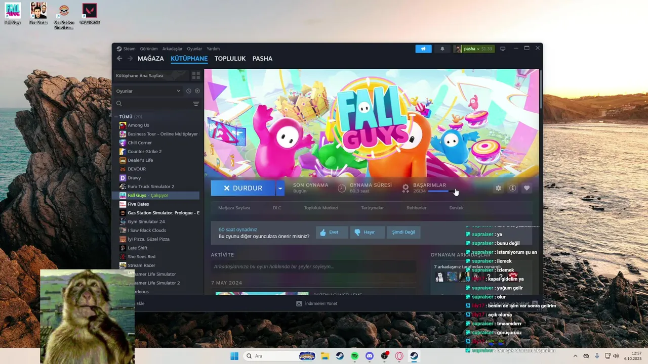Open Tartışmalar link
This screenshot has height=364, width=648.
(x=372, y=208)
